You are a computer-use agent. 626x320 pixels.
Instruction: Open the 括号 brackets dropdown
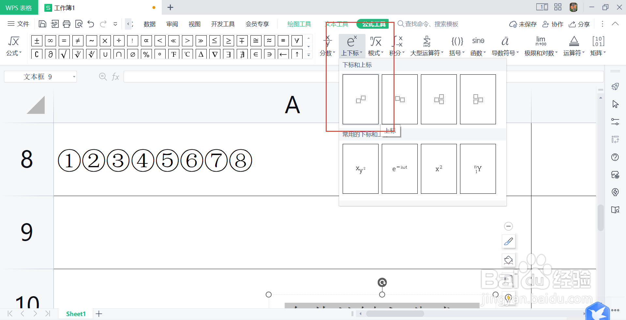coord(457,46)
